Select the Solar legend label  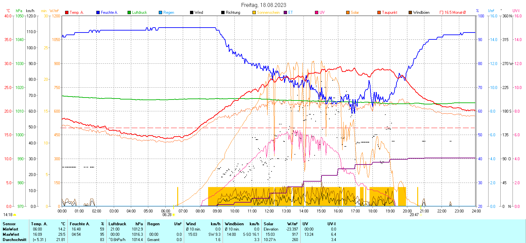coord(355,12)
